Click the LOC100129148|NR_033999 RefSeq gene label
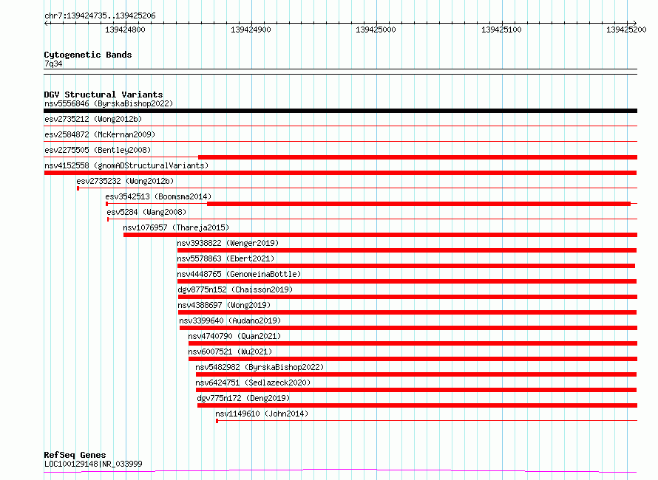The image size is (658, 480). coord(93,464)
